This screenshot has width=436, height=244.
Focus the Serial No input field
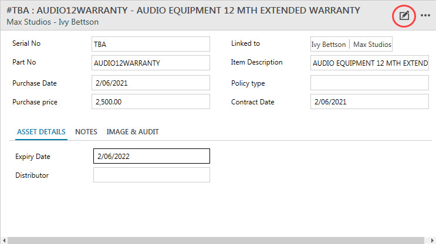click(151, 44)
